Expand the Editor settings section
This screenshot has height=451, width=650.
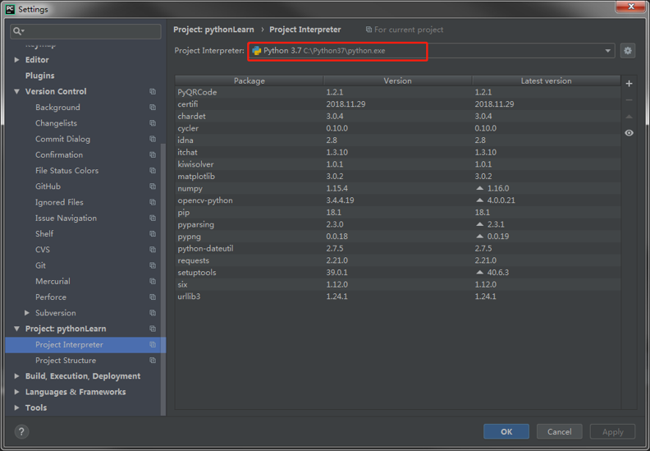tap(16, 60)
